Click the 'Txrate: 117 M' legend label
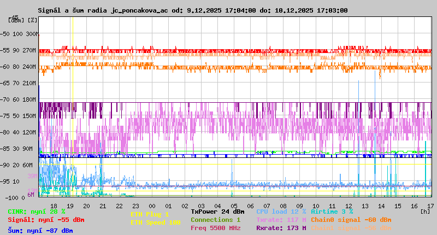This screenshot has width=437, height=235. click(281, 220)
